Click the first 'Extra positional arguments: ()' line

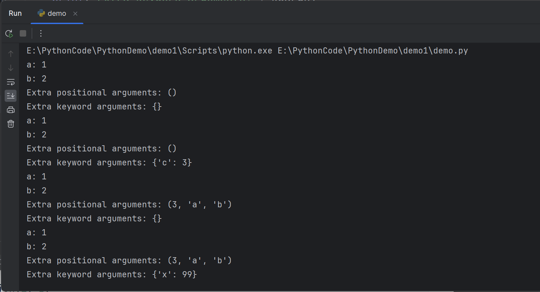101,93
